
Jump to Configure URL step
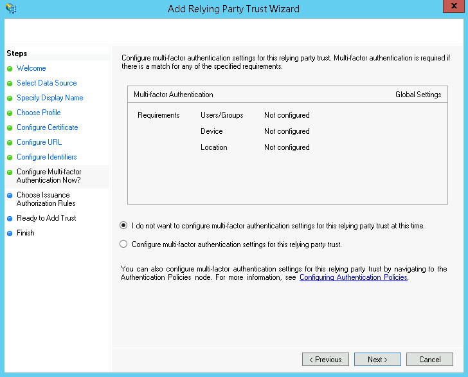[39, 142]
